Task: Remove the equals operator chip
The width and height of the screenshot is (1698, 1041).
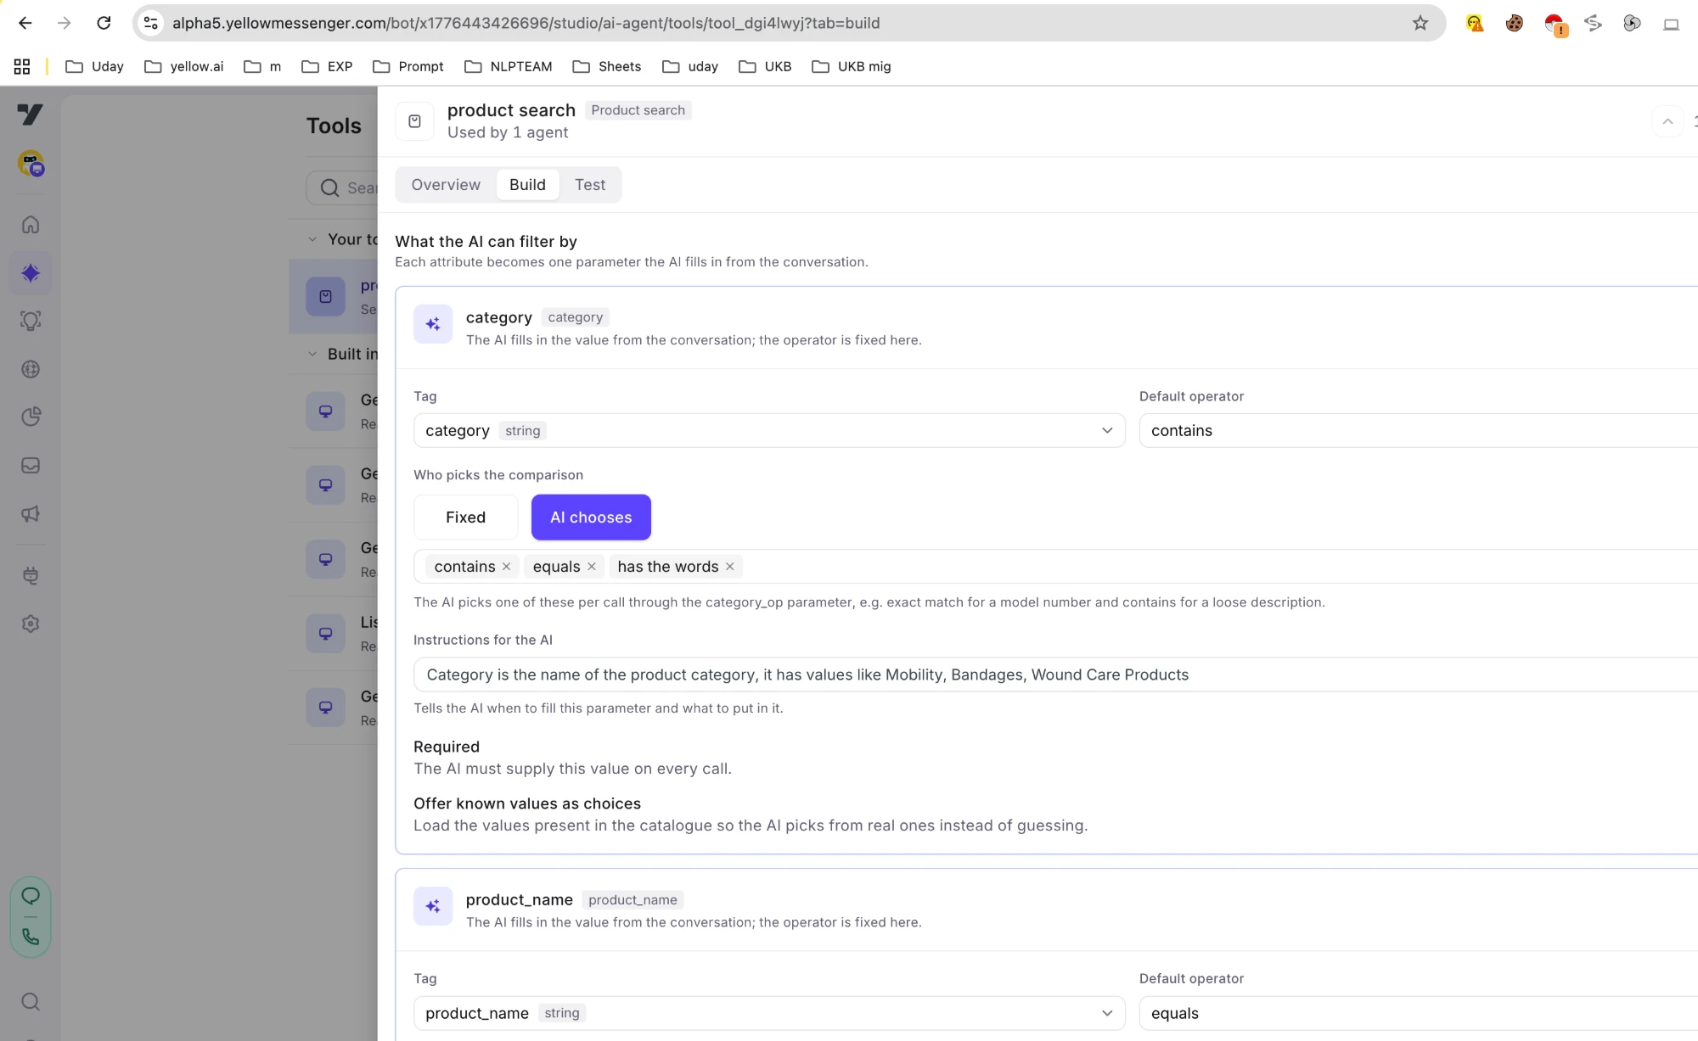Action: click(592, 567)
